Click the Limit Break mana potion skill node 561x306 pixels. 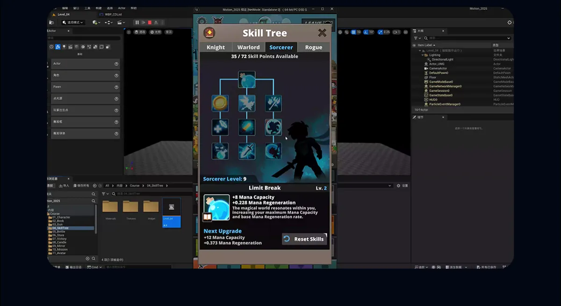pyautogui.click(x=247, y=80)
